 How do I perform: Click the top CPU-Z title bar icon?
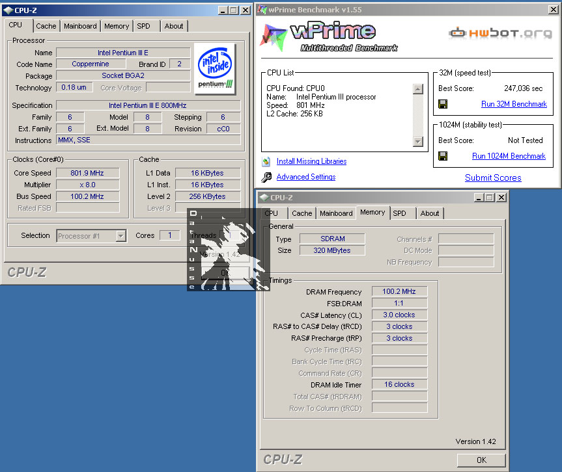[x=8, y=10]
